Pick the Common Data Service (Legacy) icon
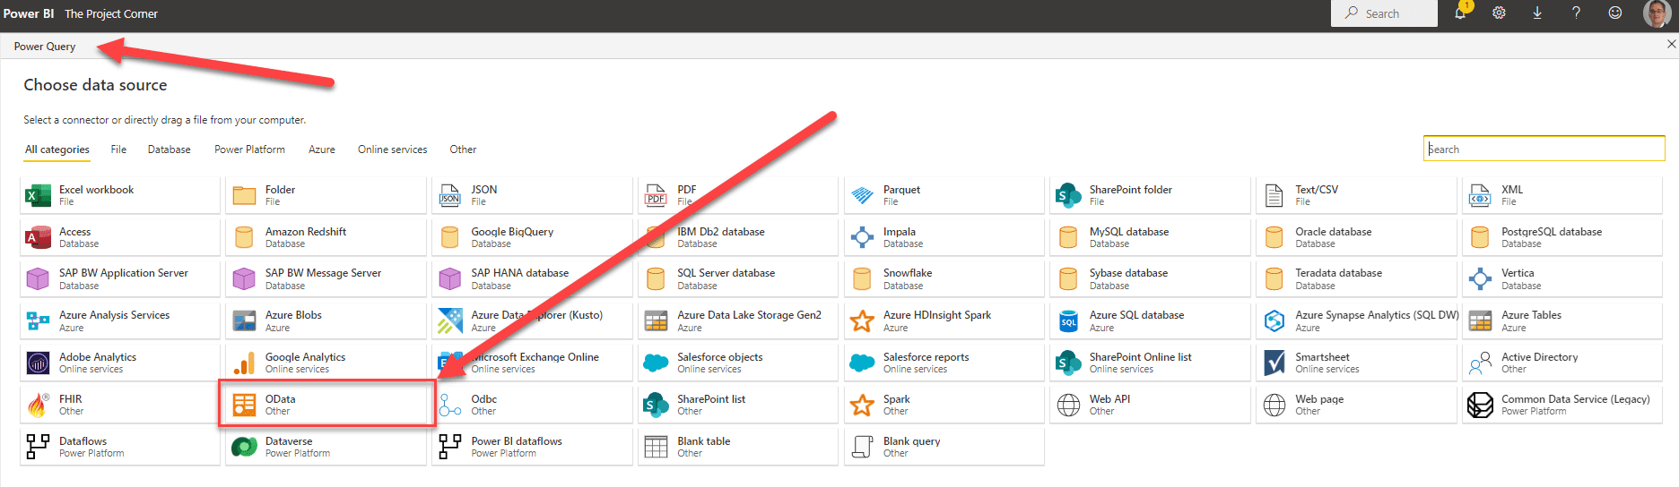This screenshot has width=1679, height=487. click(1480, 405)
